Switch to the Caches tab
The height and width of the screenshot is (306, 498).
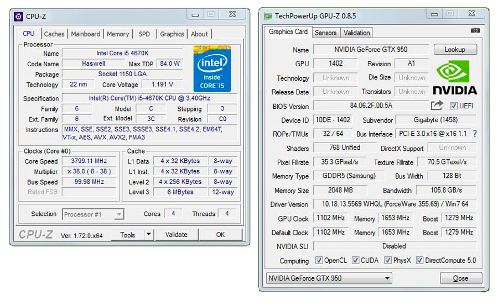tap(54, 34)
